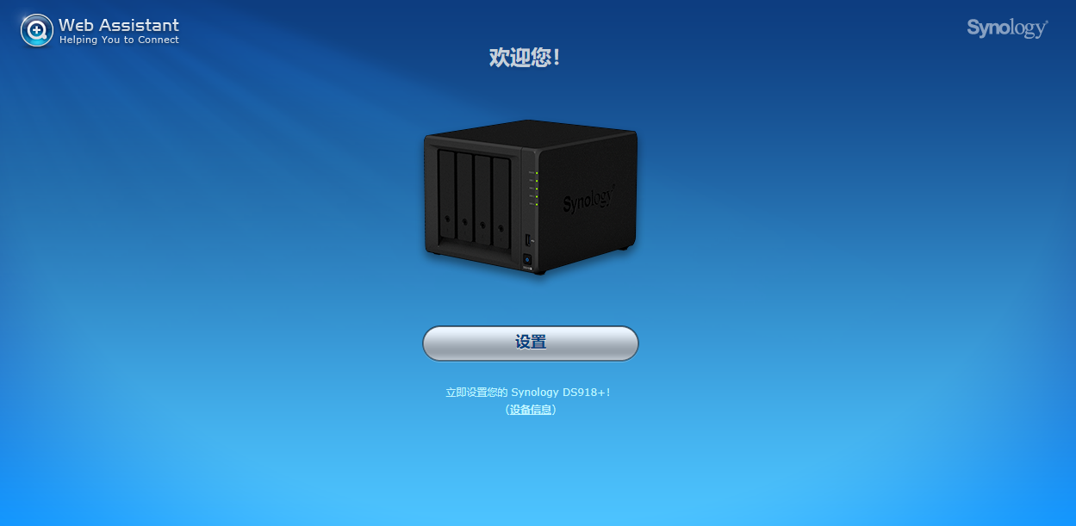Image resolution: width=1076 pixels, height=526 pixels.
Task: Click the front USB port on the NAS
Action: click(x=527, y=239)
